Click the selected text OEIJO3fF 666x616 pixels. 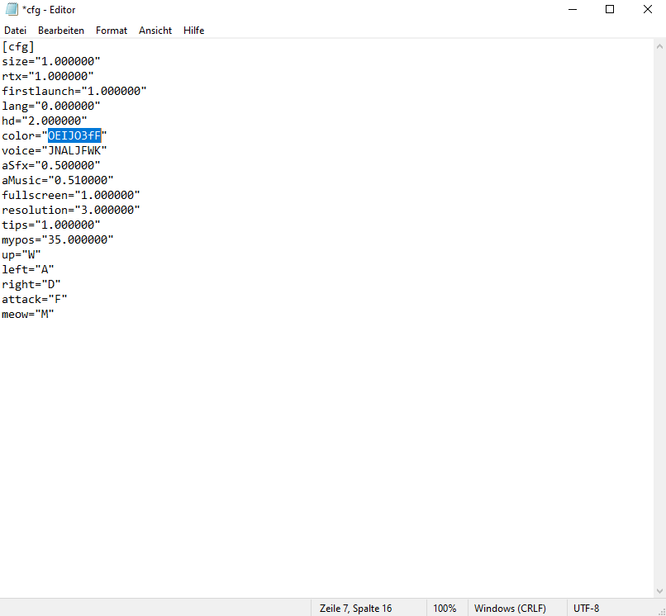click(74, 135)
